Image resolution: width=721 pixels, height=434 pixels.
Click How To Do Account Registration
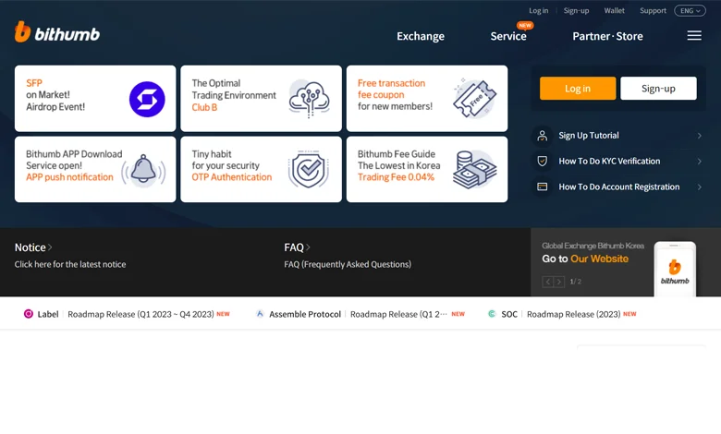point(619,187)
